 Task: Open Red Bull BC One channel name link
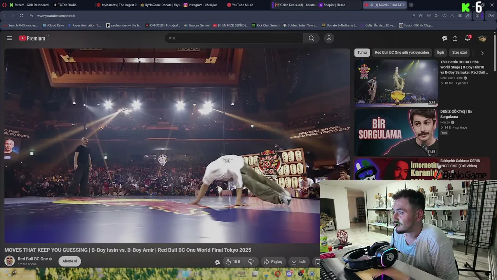33,259
